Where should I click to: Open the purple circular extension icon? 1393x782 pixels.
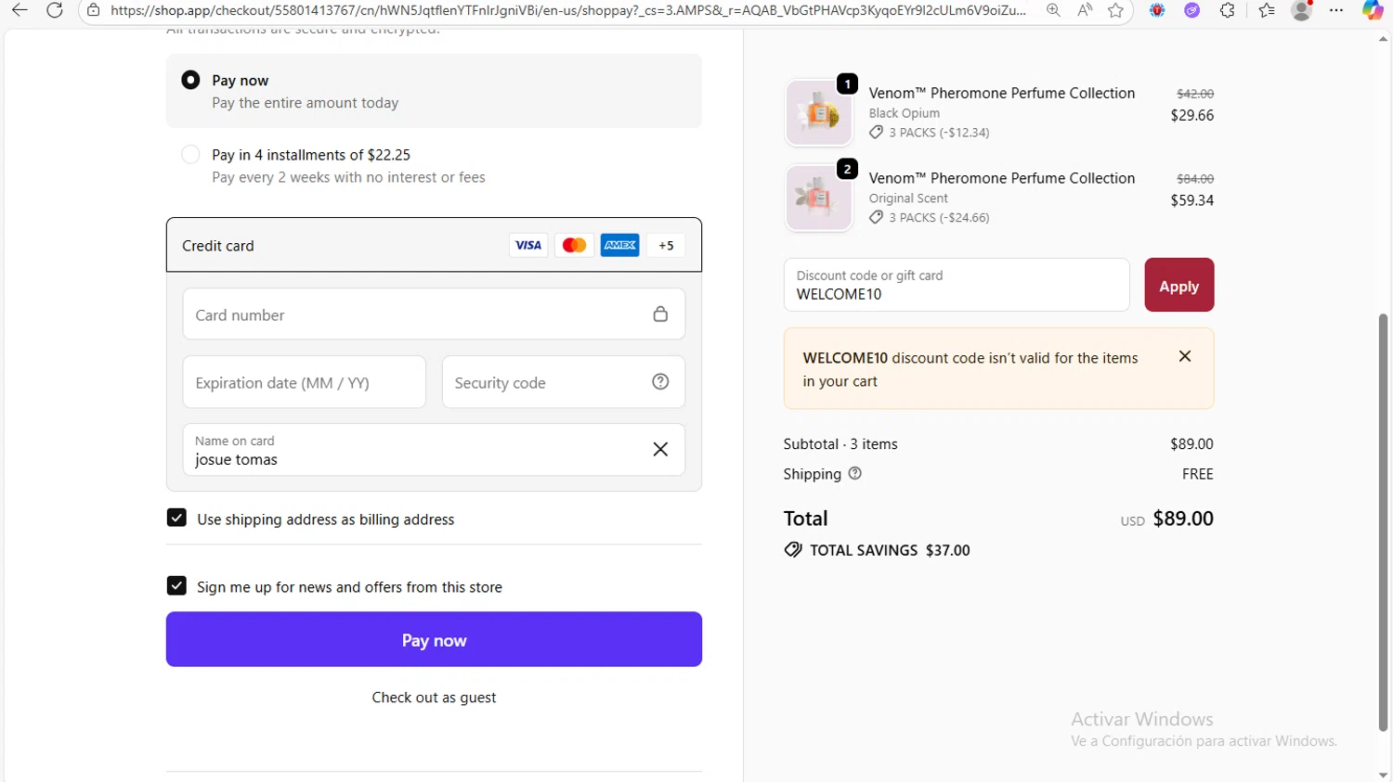[x=1192, y=10]
